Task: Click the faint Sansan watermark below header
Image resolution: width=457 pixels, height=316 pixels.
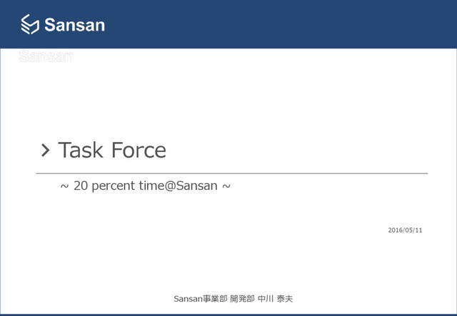Action: (46, 56)
